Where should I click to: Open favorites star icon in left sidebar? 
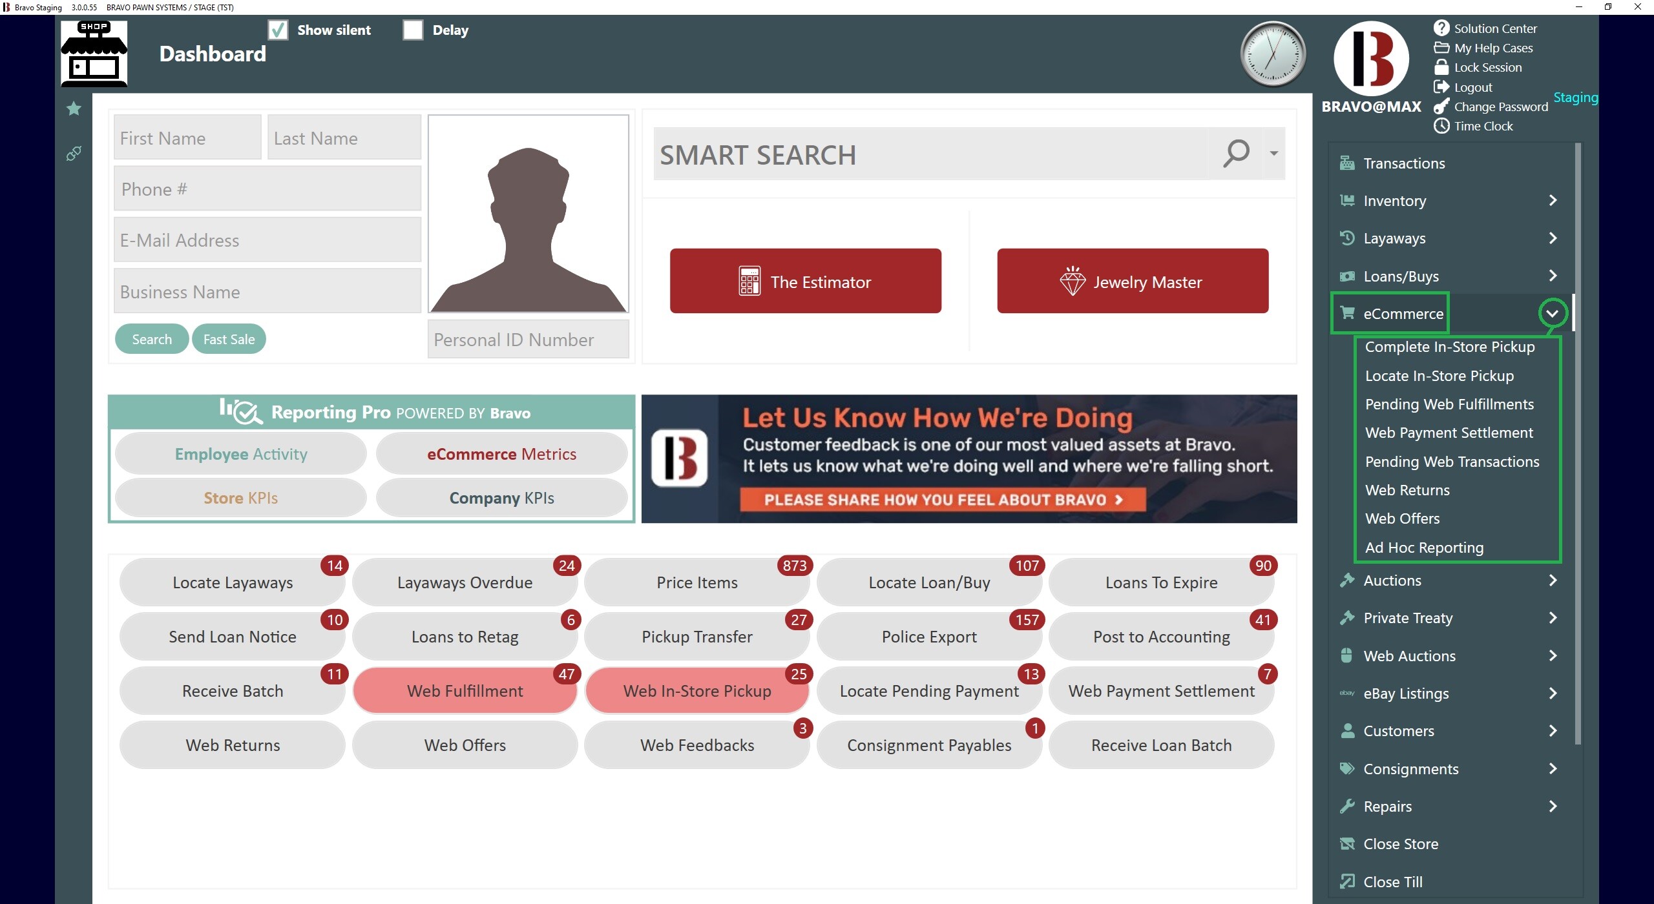74,108
